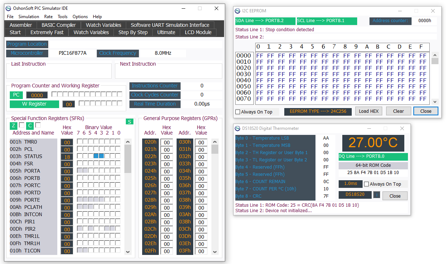Screen dimensions: 446x264
Task: Click the 1.0ms timing button
Action: tap(351, 184)
